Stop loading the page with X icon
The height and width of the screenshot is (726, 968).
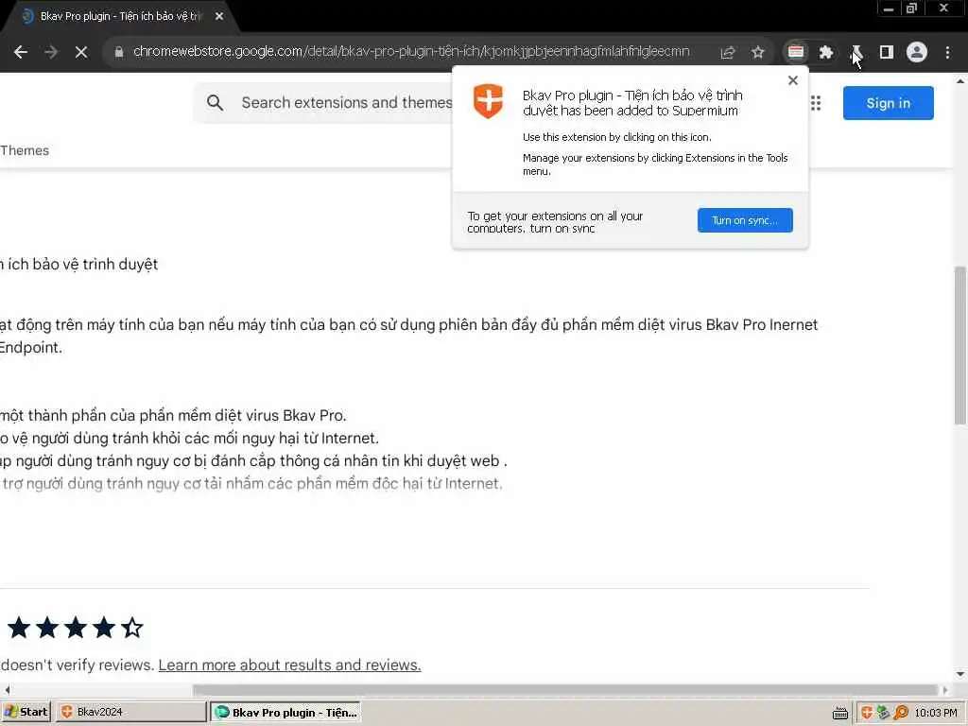pyautogui.click(x=81, y=53)
